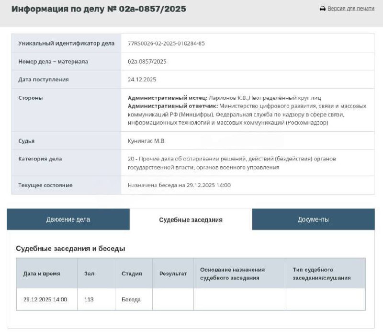This screenshot has width=383, height=334.
Task: Click the 'Номер дела ~ материала' value 02а-0857/2025
Action: tap(147, 61)
